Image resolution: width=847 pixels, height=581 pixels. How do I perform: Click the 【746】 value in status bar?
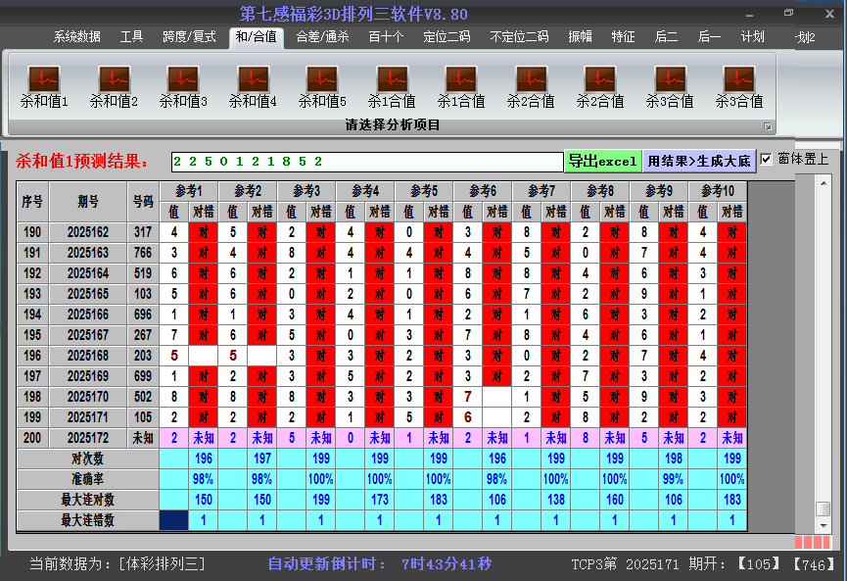point(814,564)
